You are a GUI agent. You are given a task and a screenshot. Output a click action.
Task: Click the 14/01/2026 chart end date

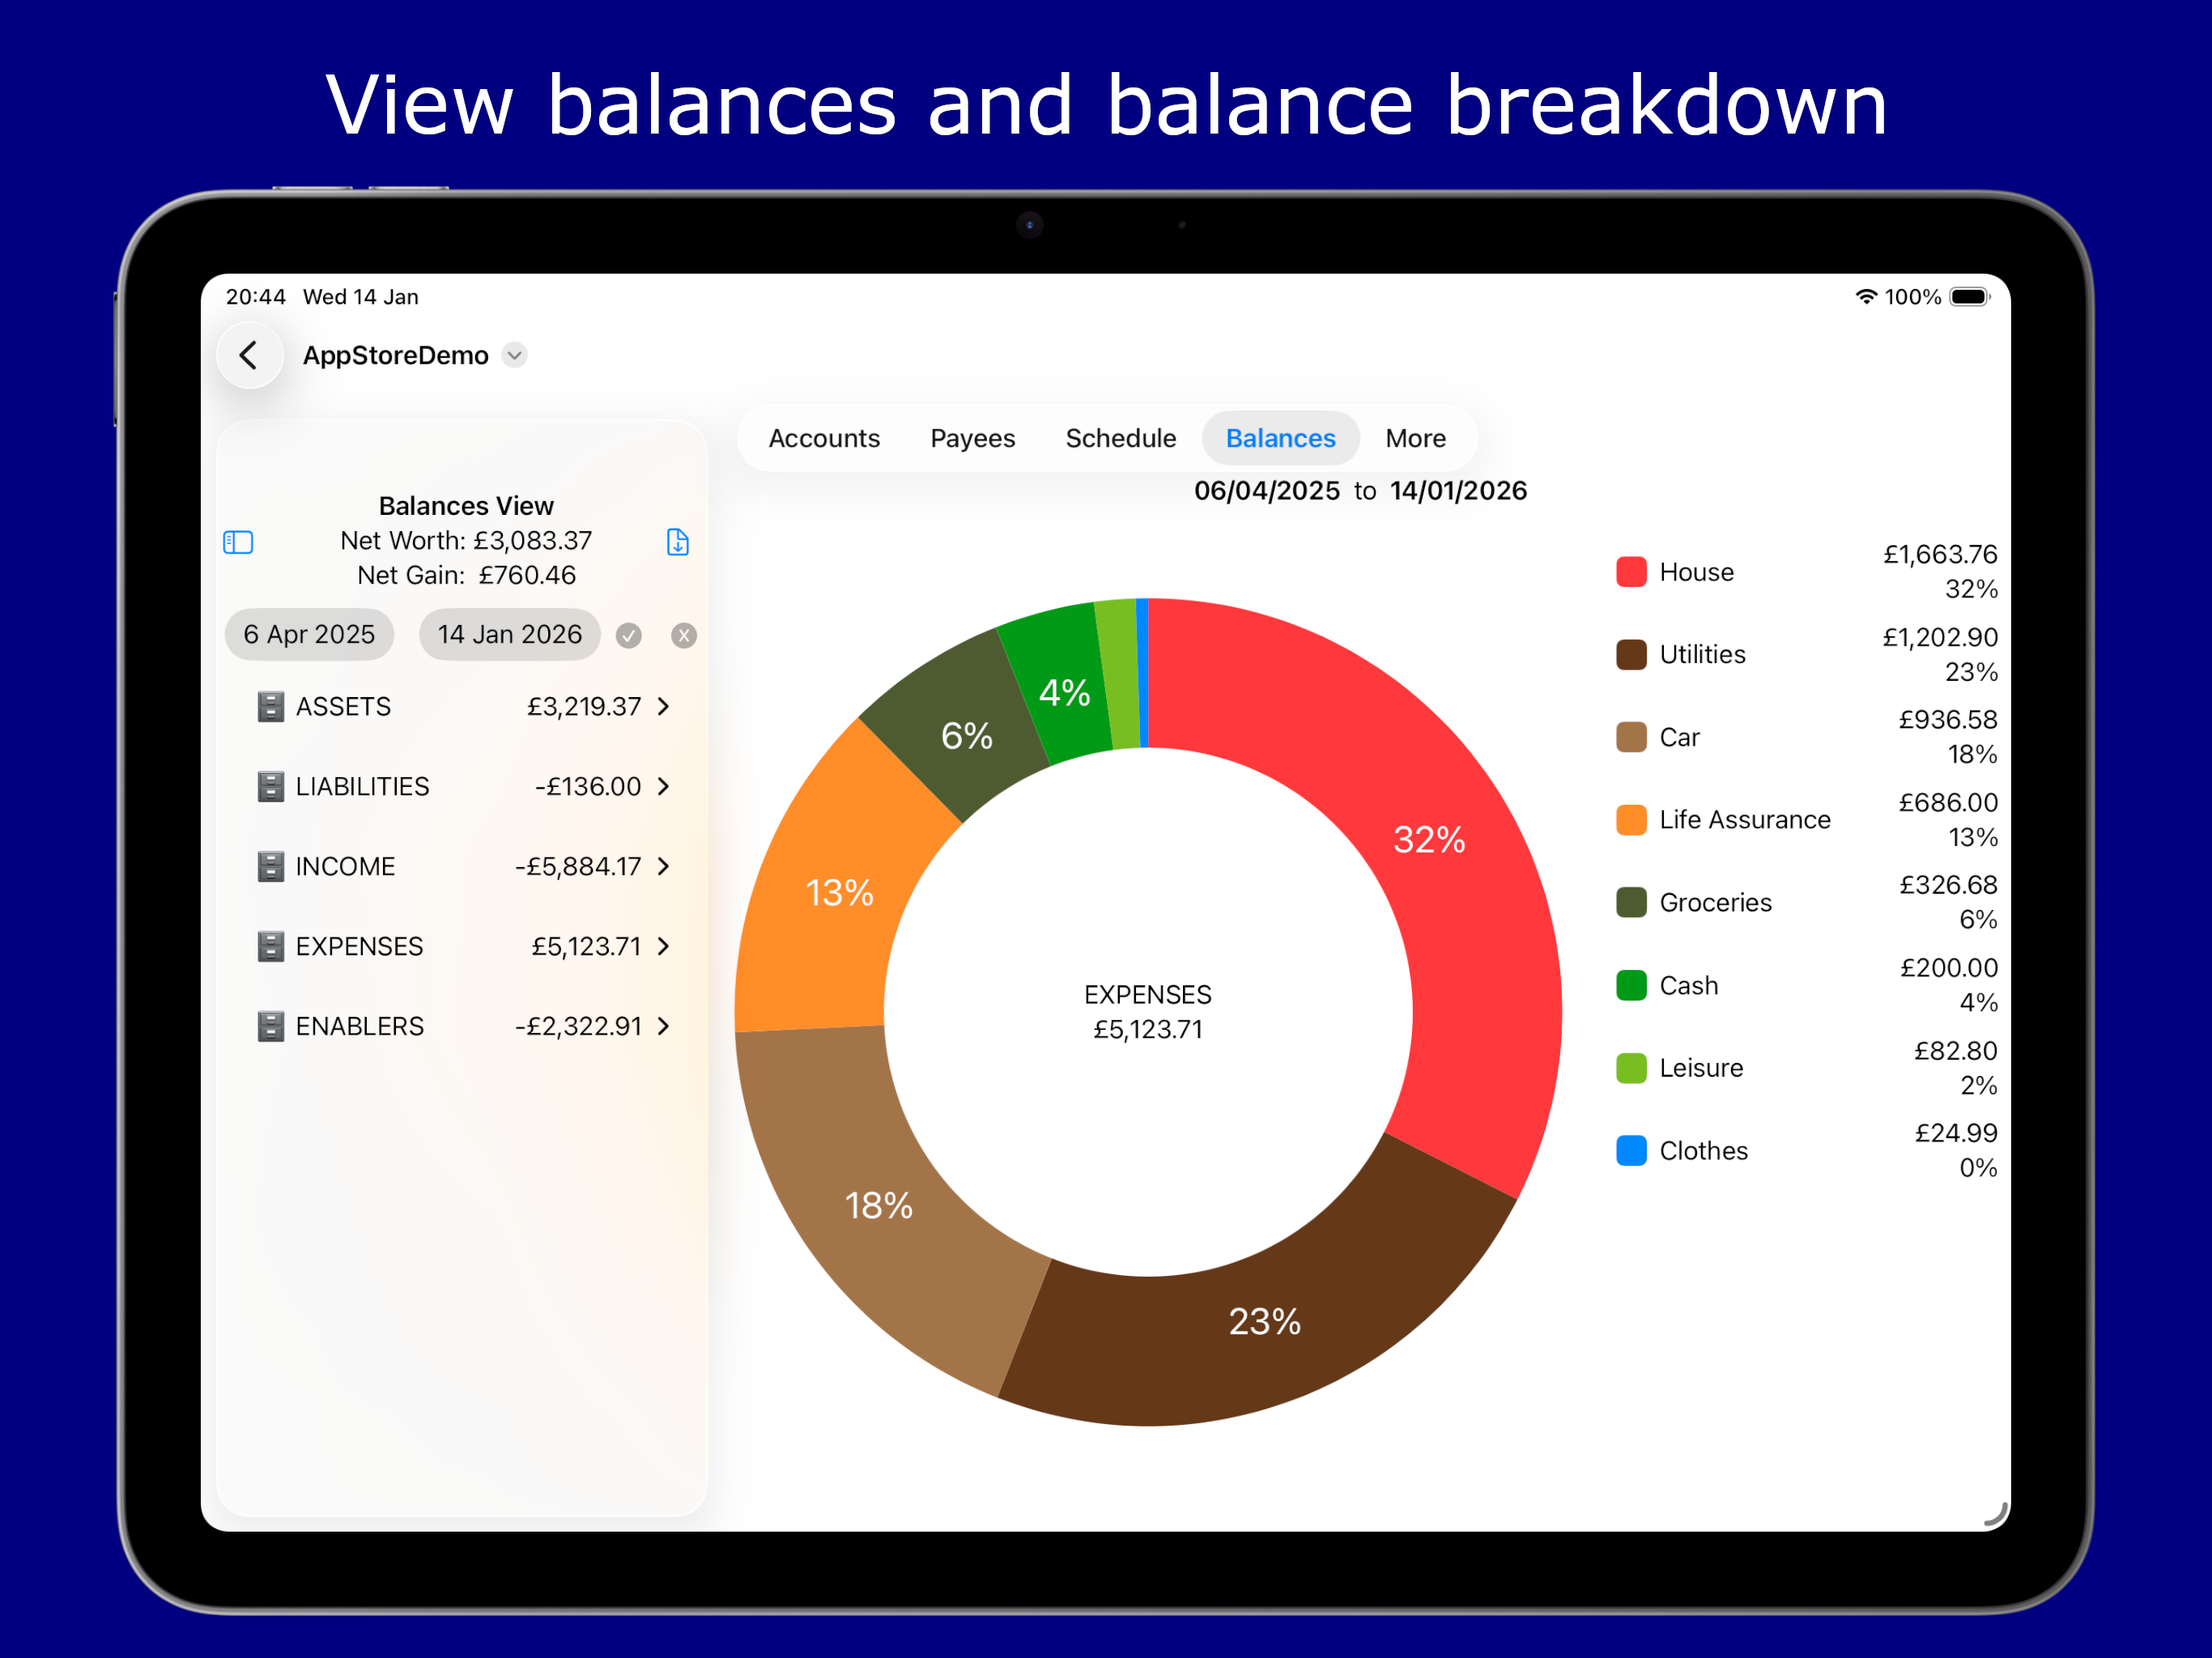pos(1458,491)
